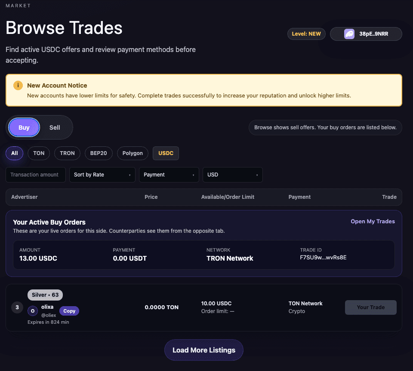Click the Load More Listings button

pyautogui.click(x=203, y=350)
